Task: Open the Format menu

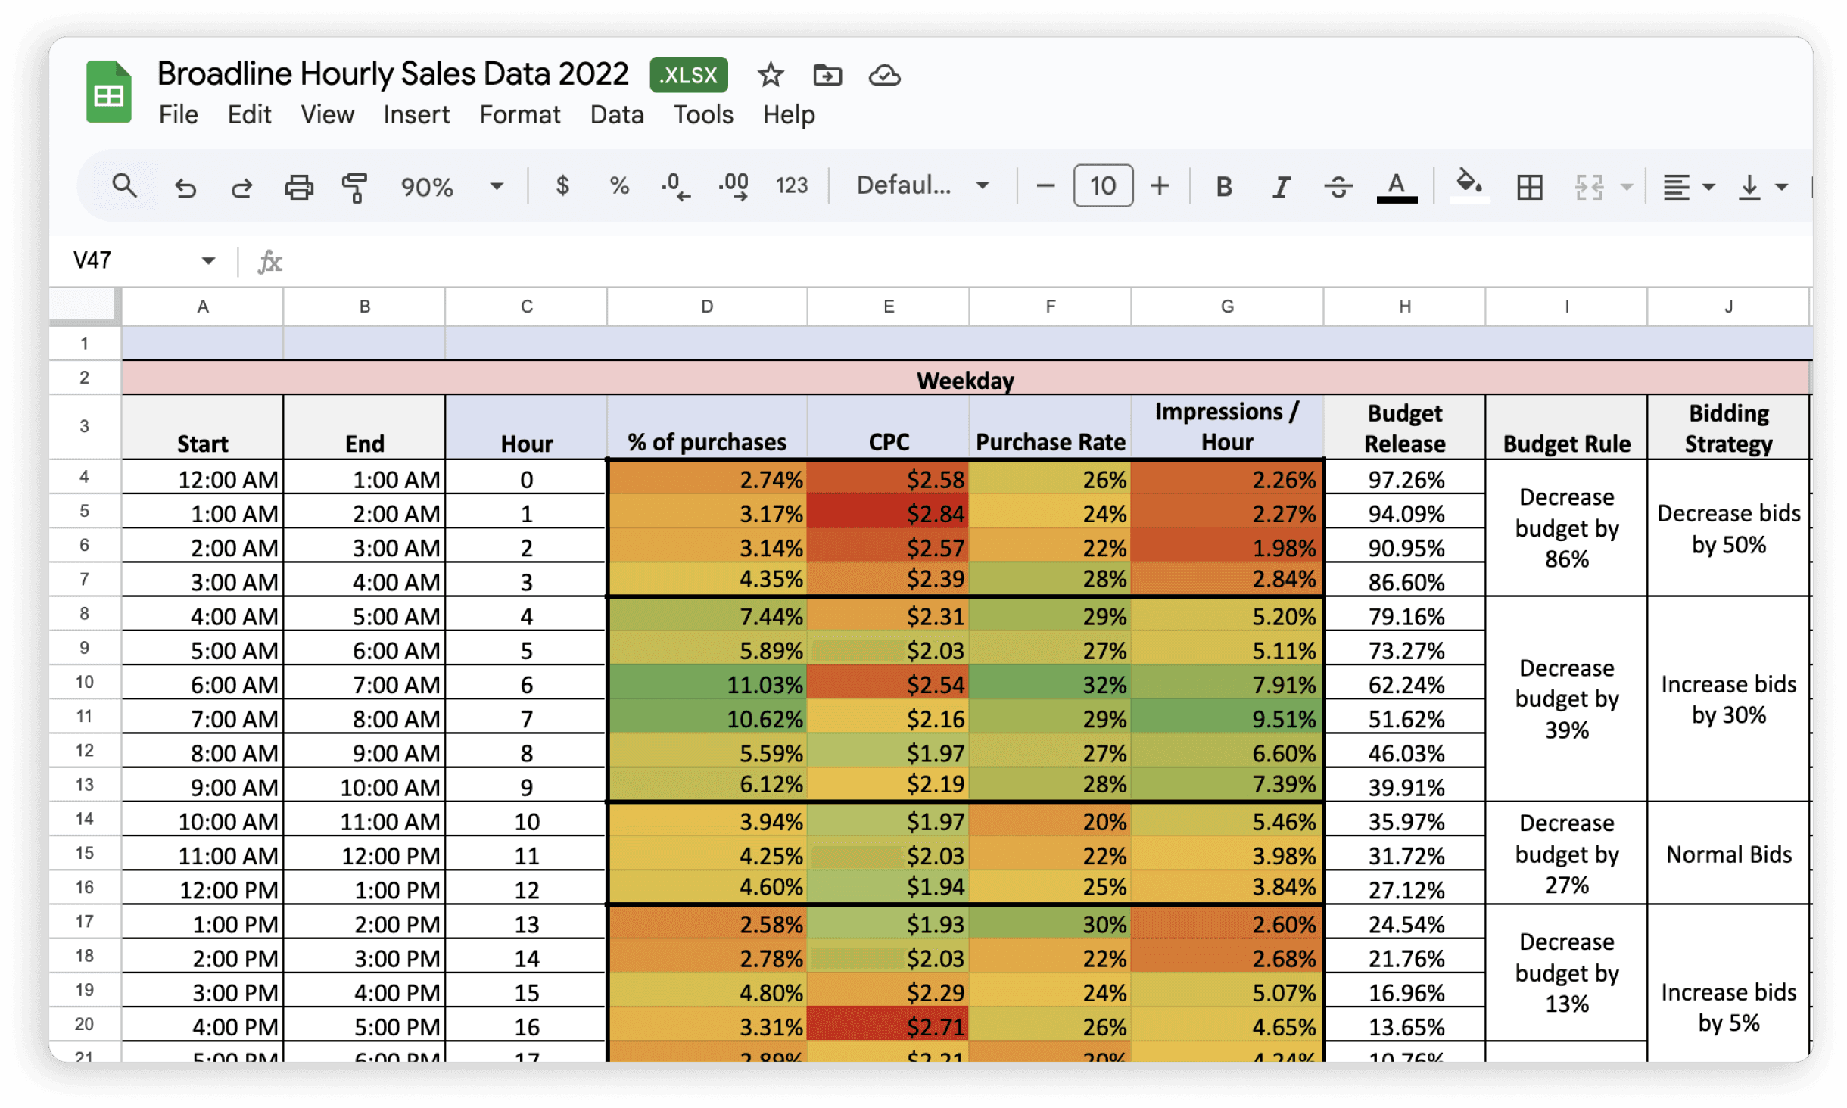Action: tap(519, 115)
